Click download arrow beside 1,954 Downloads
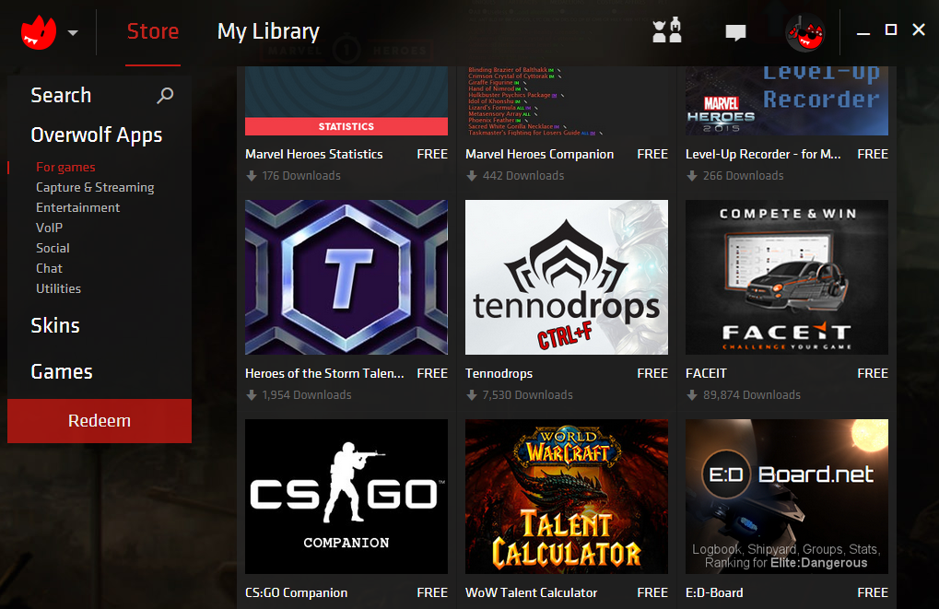 pyautogui.click(x=252, y=395)
